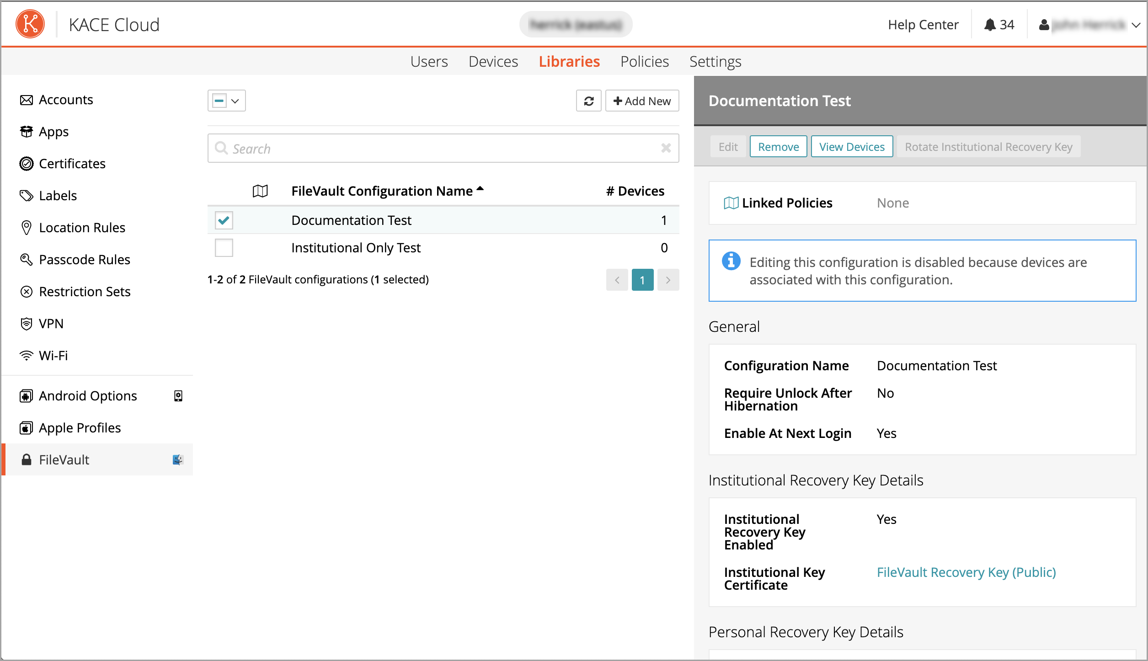Click the VPN shield icon

27,324
